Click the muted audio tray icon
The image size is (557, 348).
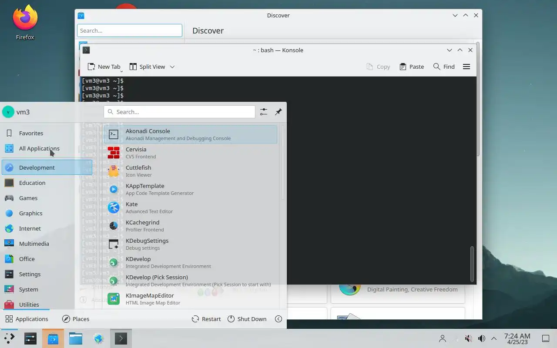point(468,338)
